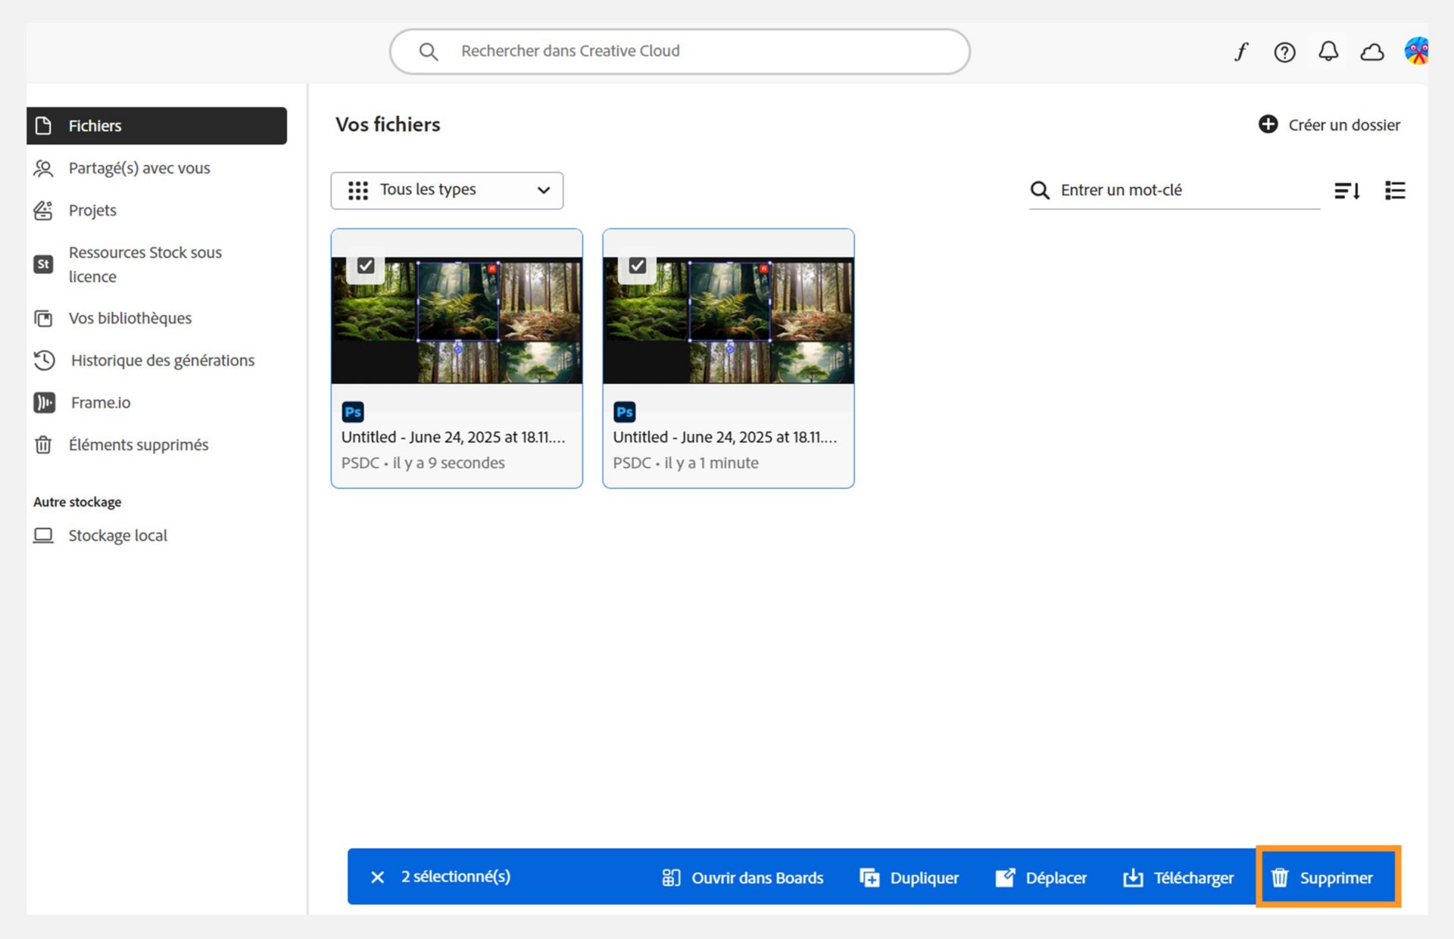Click the Autre stockage label
Image resolution: width=1454 pixels, height=939 pixels.
pyautogui.click(x=77, y=502)
